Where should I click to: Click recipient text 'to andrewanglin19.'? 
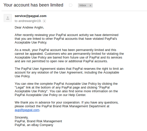[x=28, y=21]
